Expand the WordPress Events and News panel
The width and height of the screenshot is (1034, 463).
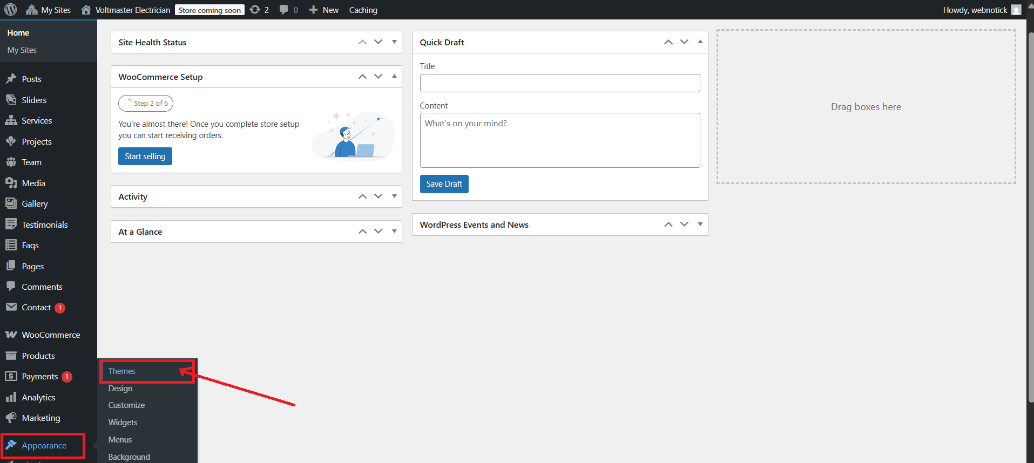point(700,224)
